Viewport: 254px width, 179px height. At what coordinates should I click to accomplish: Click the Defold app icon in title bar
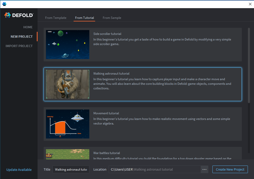[4, 4]
